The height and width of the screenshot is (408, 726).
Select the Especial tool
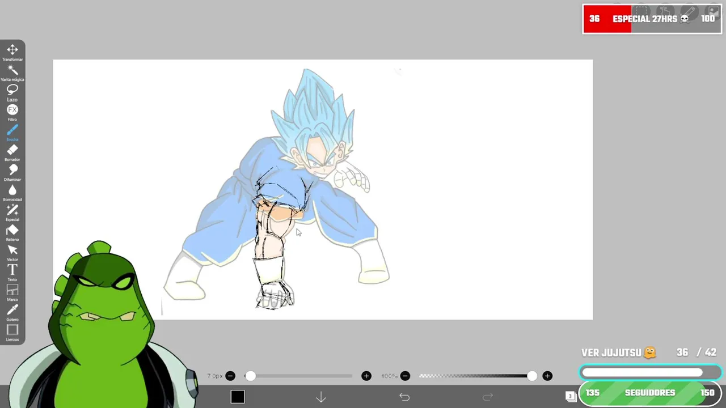(12, 212)
